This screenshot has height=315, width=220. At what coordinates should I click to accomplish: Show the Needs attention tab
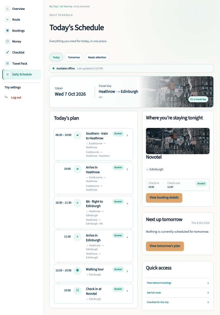point(97,57)
